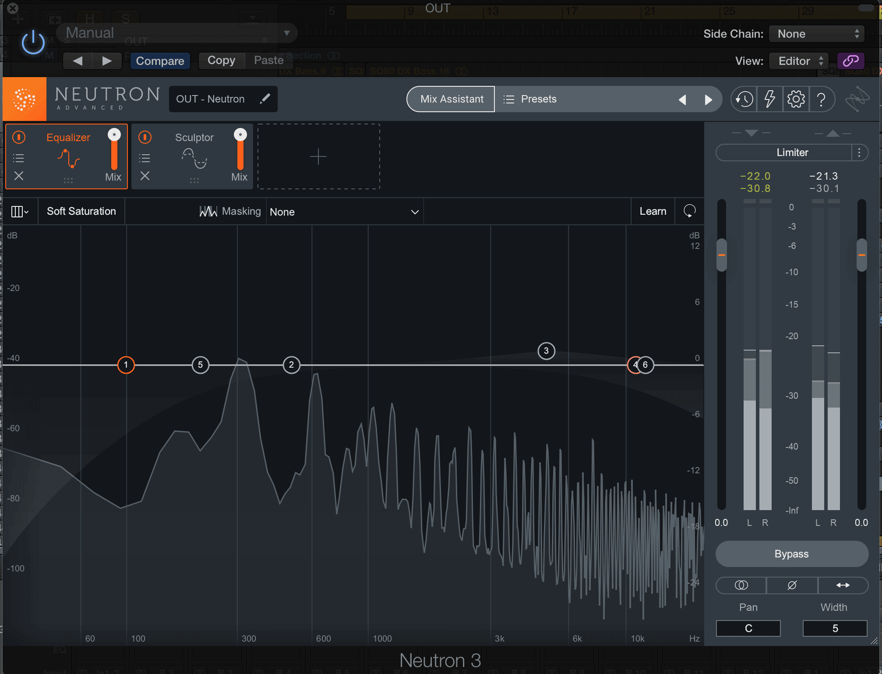Collapse the input meter with down triangle

(x=751, y=133)
